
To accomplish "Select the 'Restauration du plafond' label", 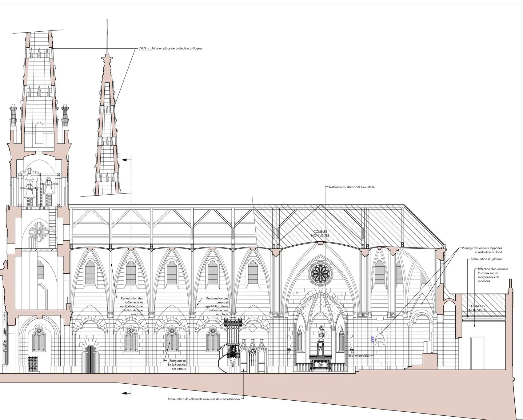I will (x=486, y=259).
